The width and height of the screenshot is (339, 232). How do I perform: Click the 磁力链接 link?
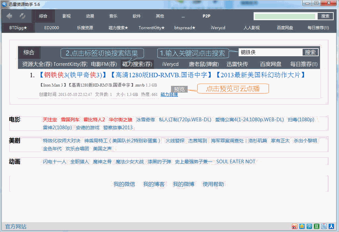point(169,94)
